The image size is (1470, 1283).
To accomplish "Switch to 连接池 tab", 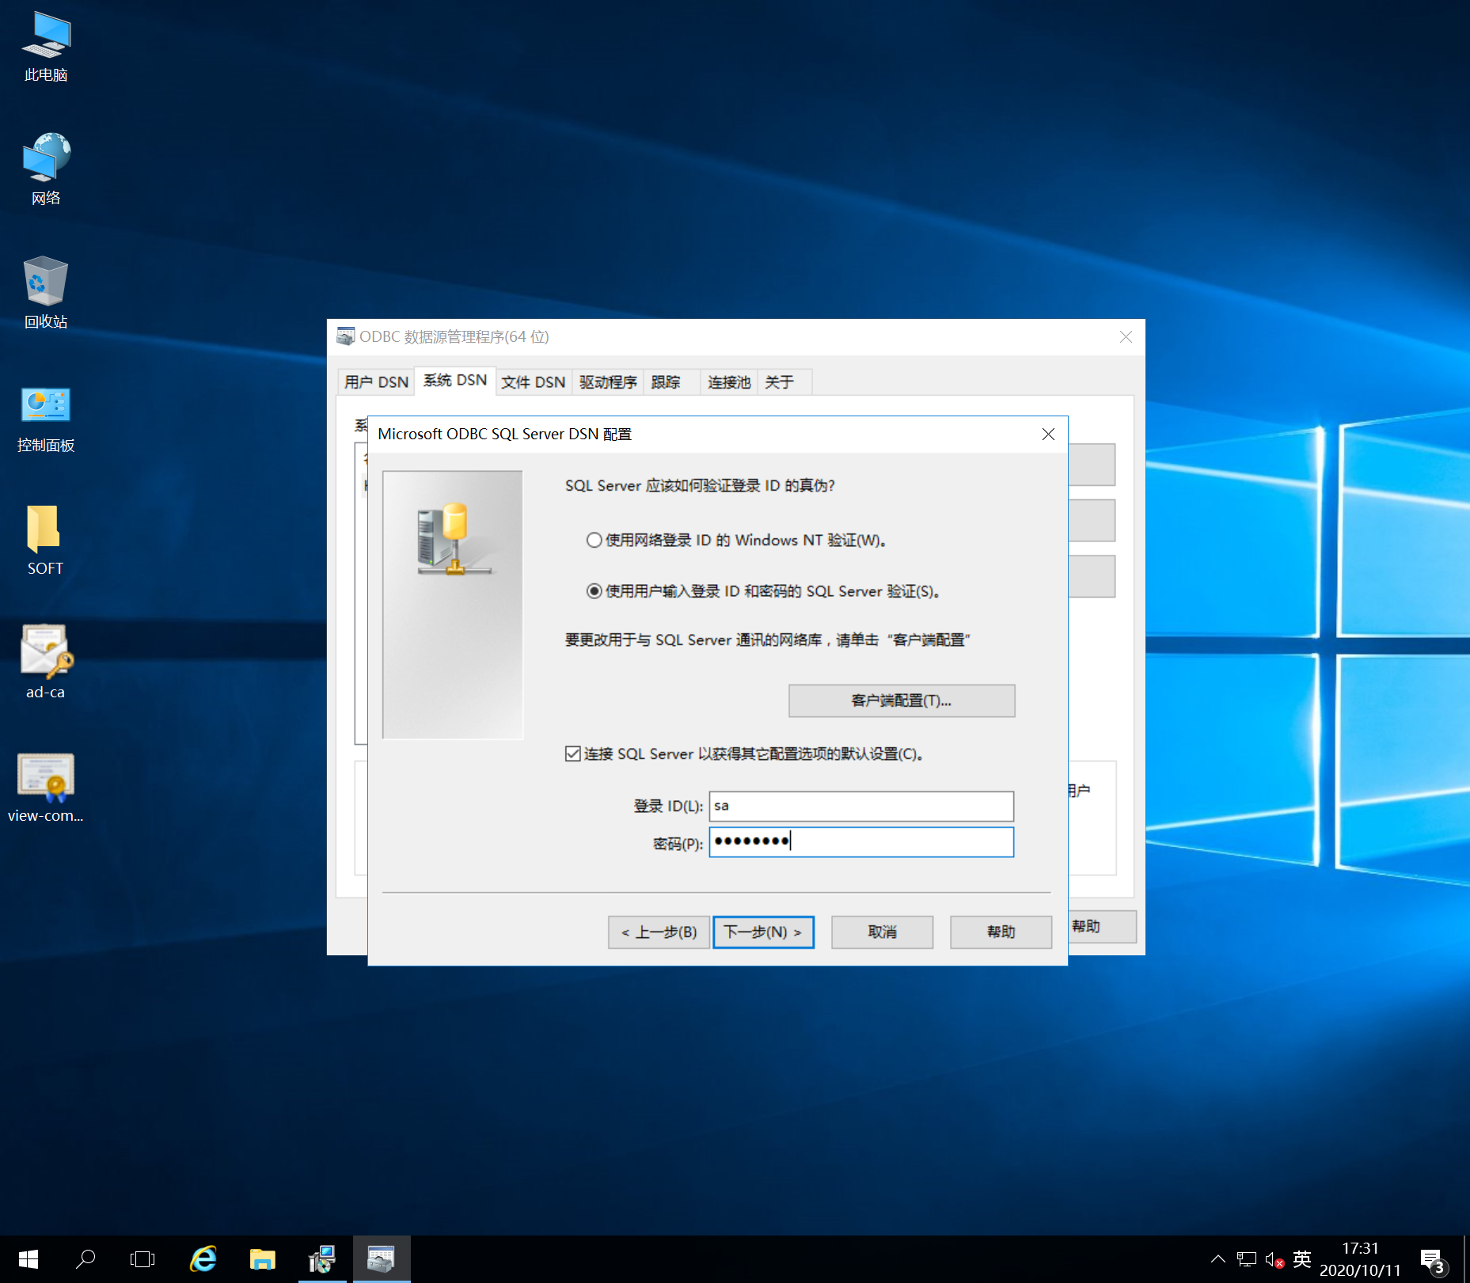I will [x=728, y=382].
